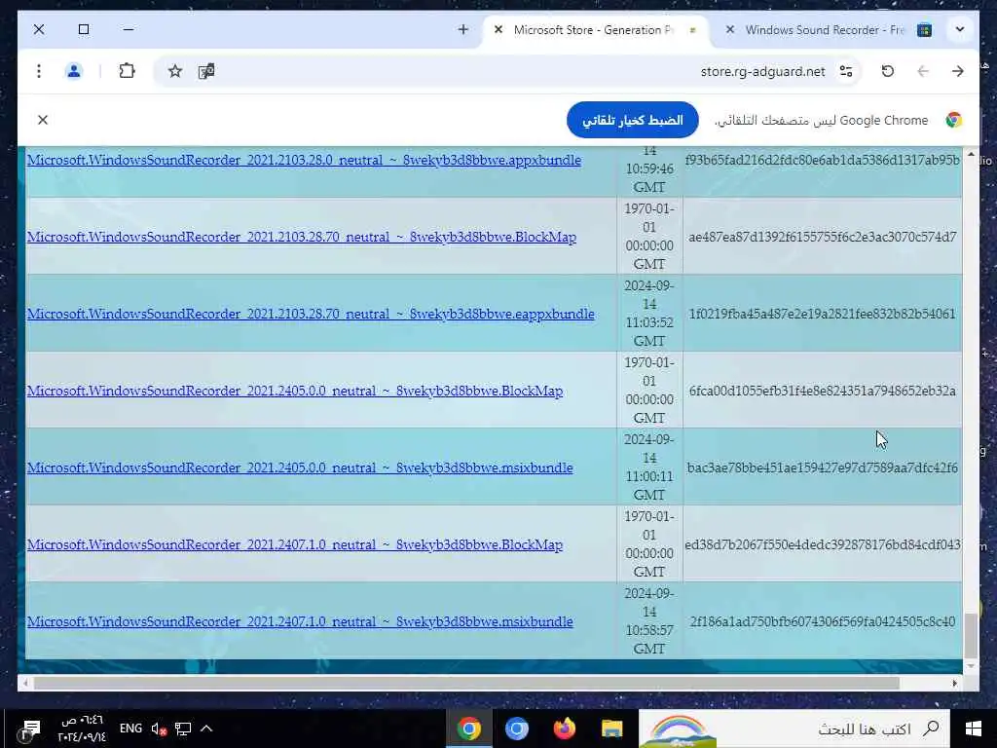
Task: Open the Windows Start menu
Action: pos(973,729)
